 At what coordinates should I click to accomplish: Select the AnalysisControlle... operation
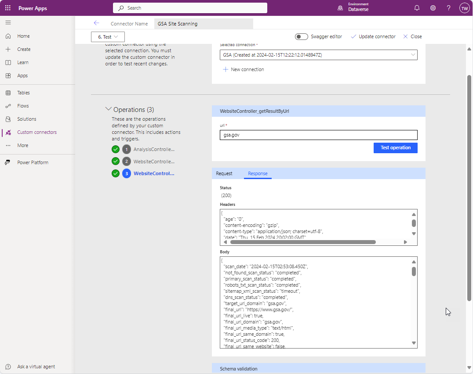coord(154,149)
